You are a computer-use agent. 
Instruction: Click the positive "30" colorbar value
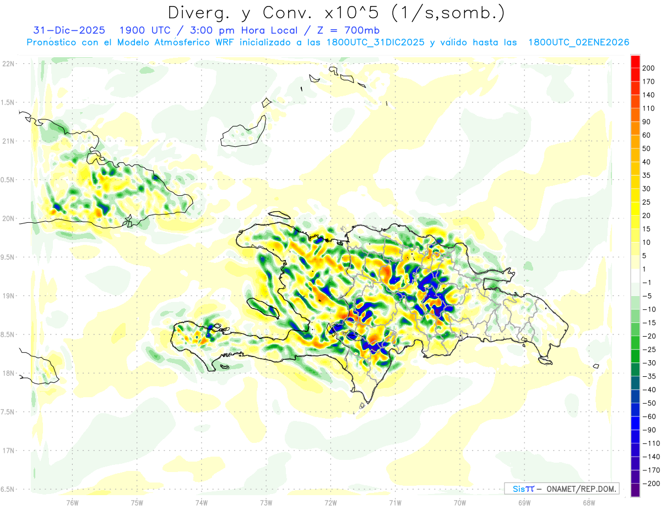click(647, 189)
